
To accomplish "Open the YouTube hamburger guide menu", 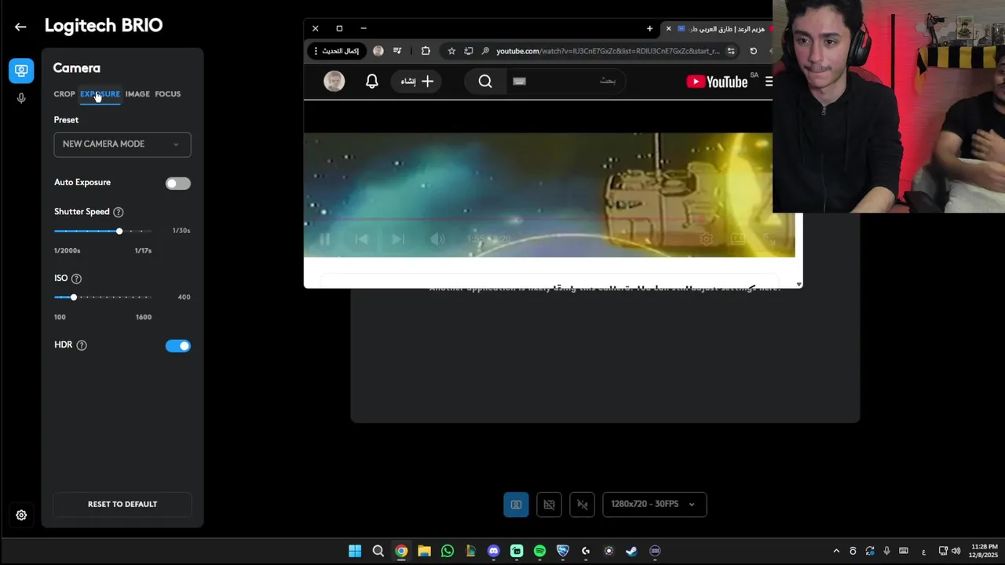I will click(x=769, y=82).
